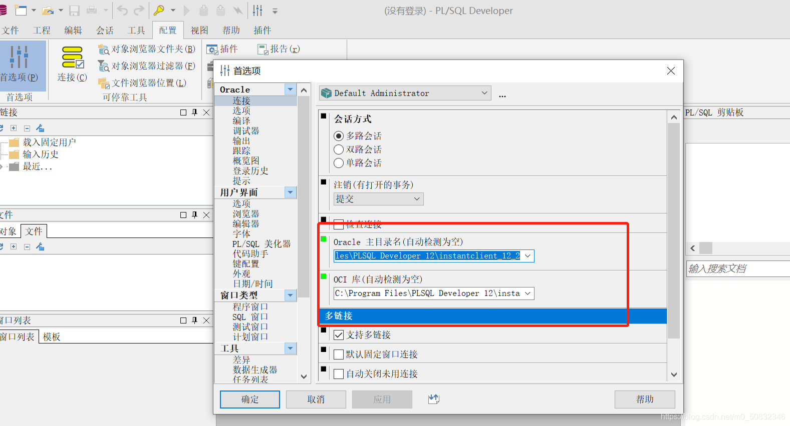Expand all icon in 链接 panel toolbar
Image resolution: width=790 pixels, height=426 pixels.
pyautogui.click(x=14, y=128)
